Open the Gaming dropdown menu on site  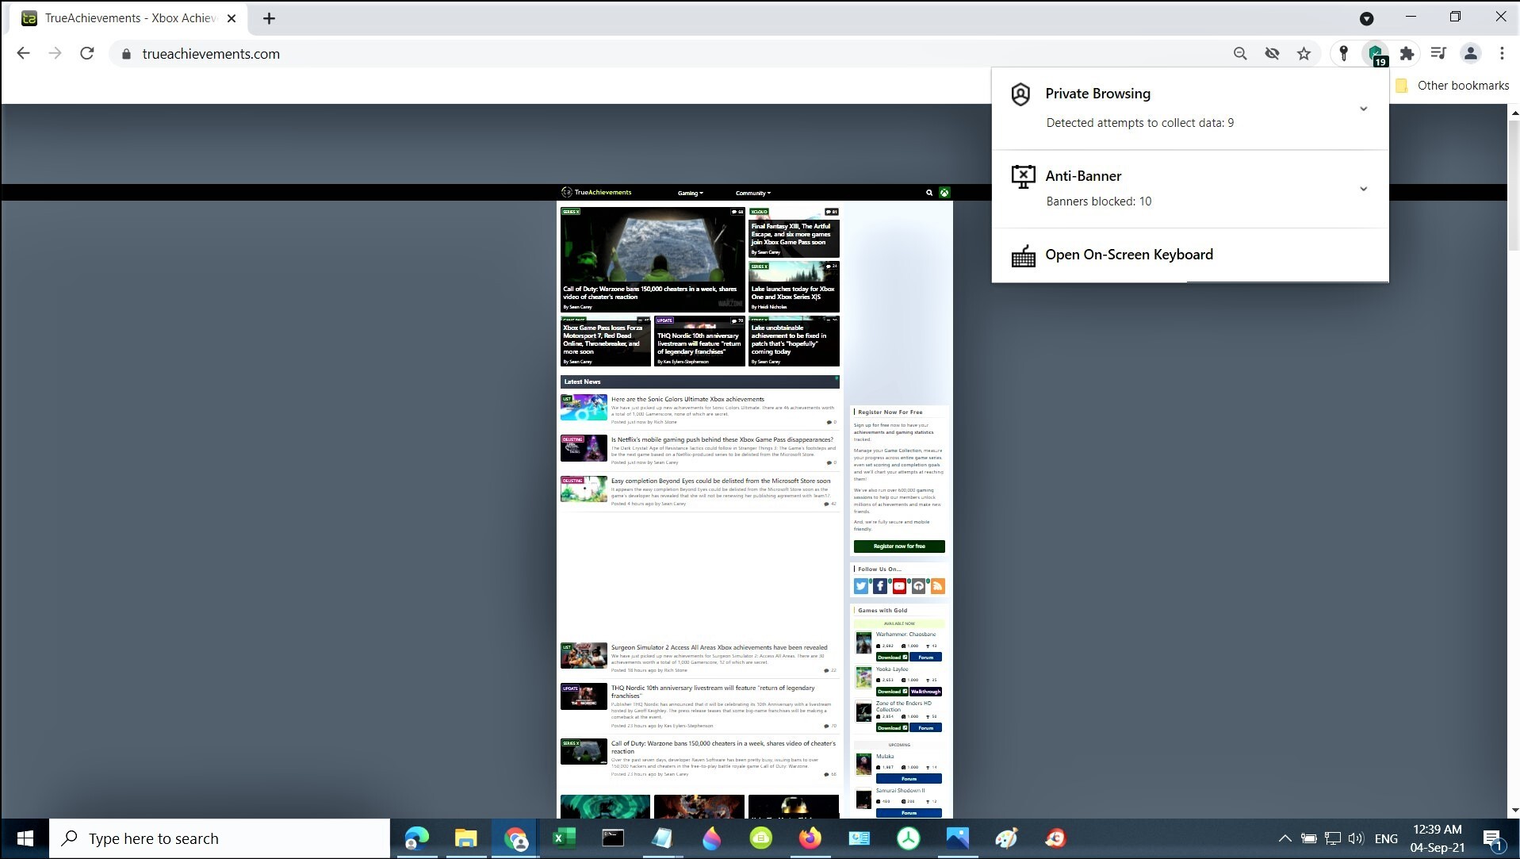pos(690,193)
